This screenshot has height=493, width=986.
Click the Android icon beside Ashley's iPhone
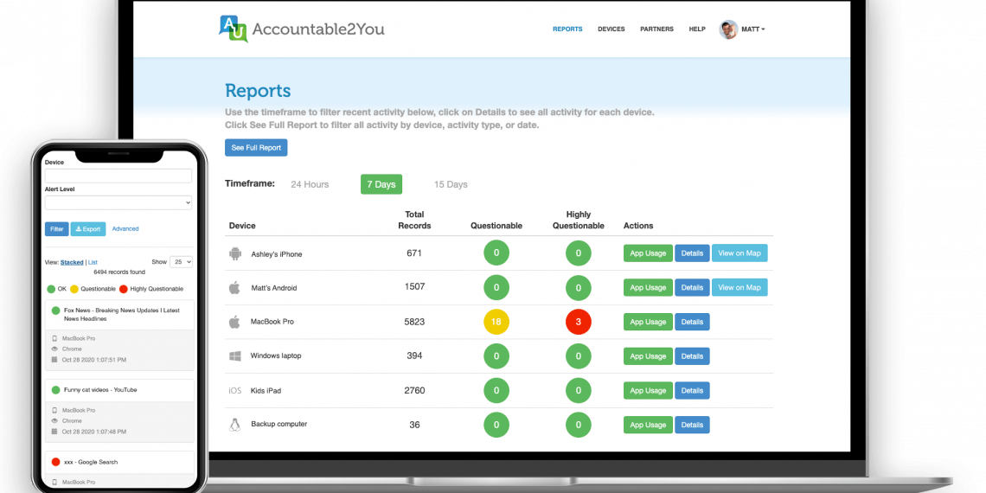pyautogui.click(x=235, y=254)
